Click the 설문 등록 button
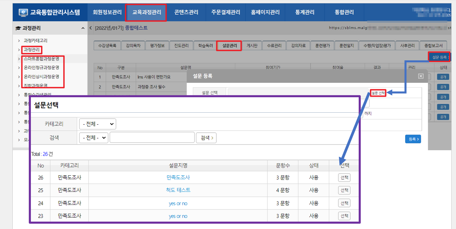Screen dimensions: 456x229 (440, 57)
